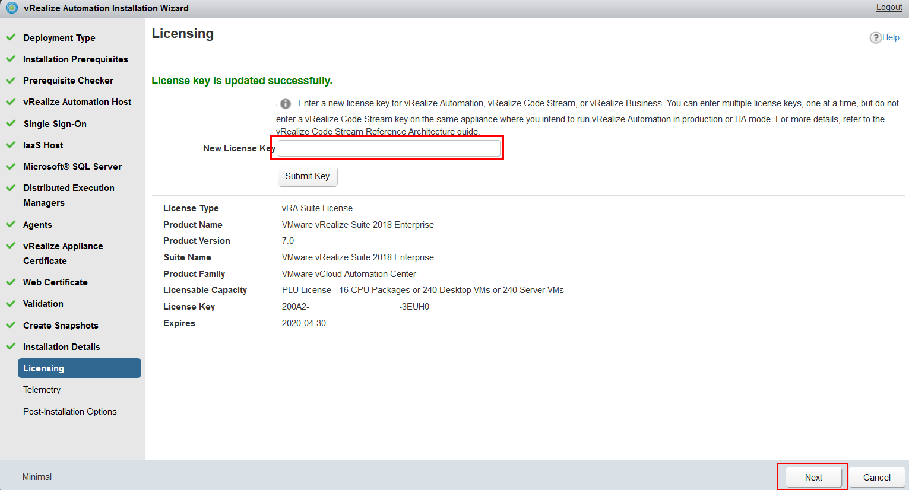Viewport: 909px width, 490px height.
Task: Click the 'Minimal' deployment label
Action: pos(37,477)
